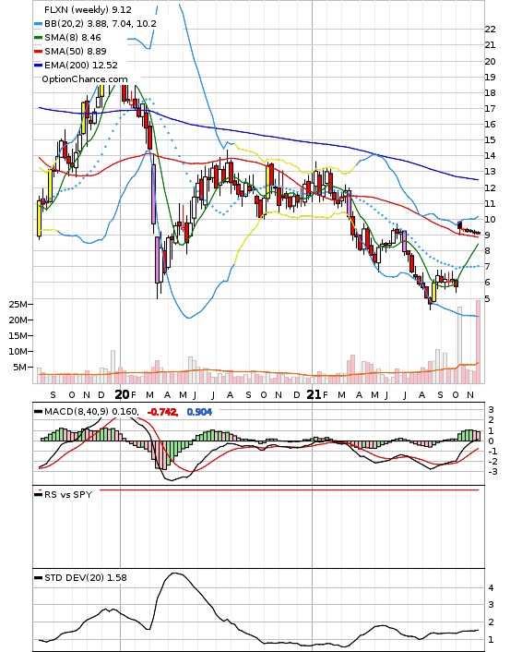Click the blue 0.904 MACD histogram value
The width and height of the screenshot is (522, 652).
click(199, 412)
